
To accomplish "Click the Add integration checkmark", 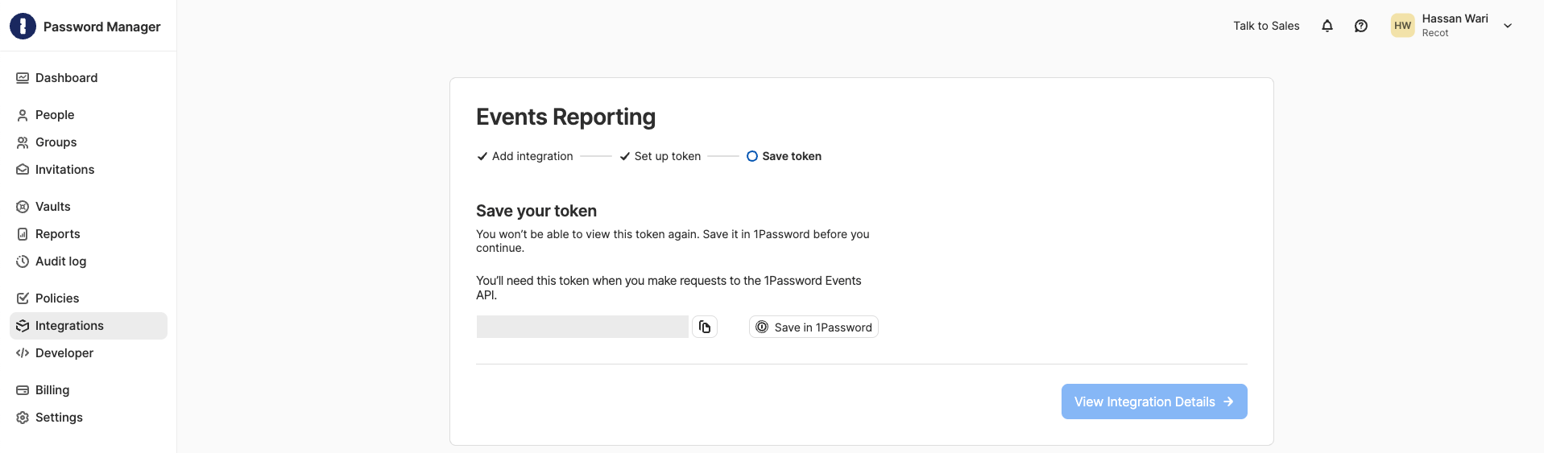I will pos(482,156).
